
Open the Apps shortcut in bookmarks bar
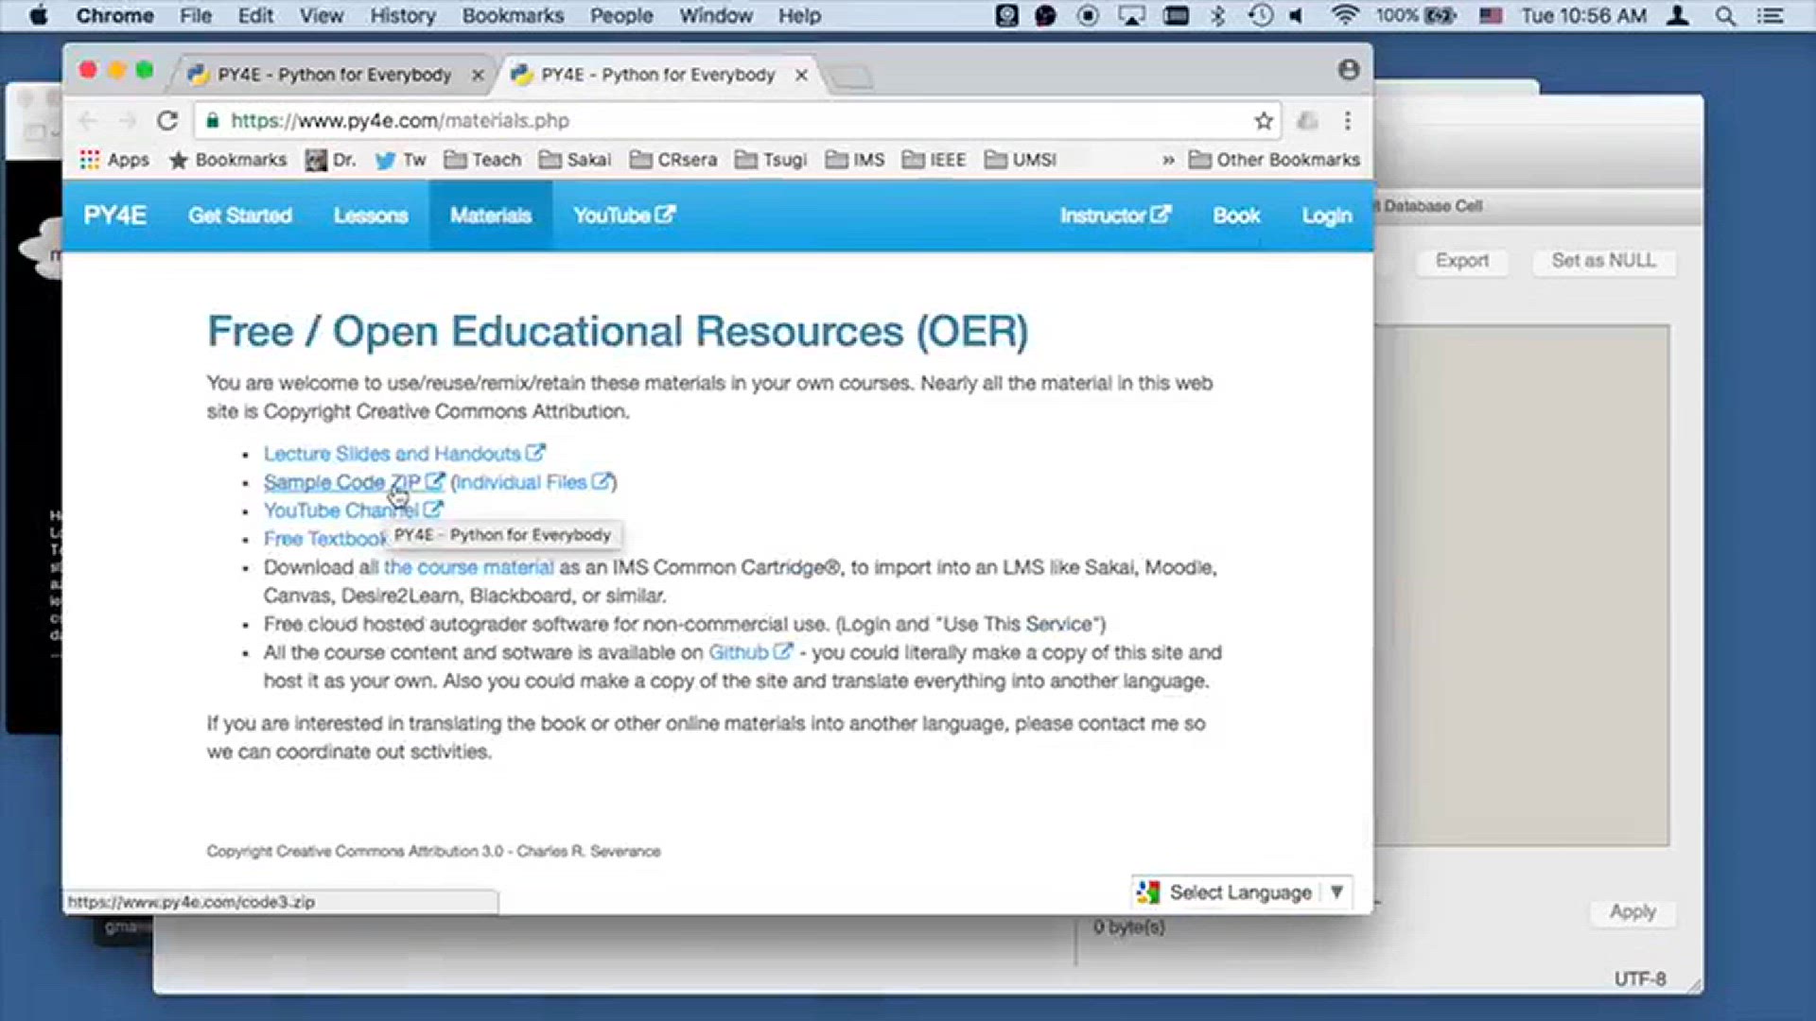pos(114,160)
